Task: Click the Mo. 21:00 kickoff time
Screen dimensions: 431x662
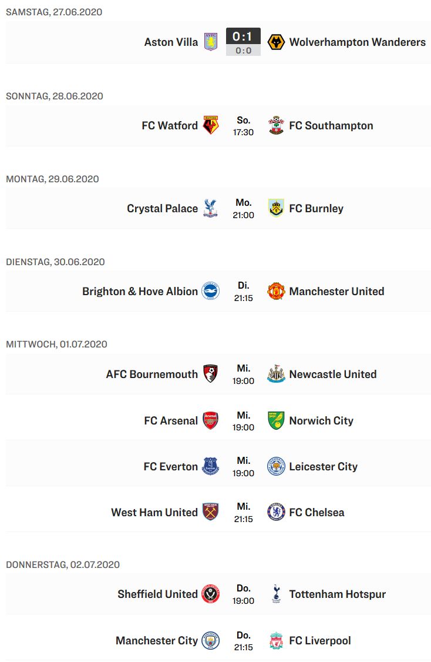Action: [x=243, y=209]
